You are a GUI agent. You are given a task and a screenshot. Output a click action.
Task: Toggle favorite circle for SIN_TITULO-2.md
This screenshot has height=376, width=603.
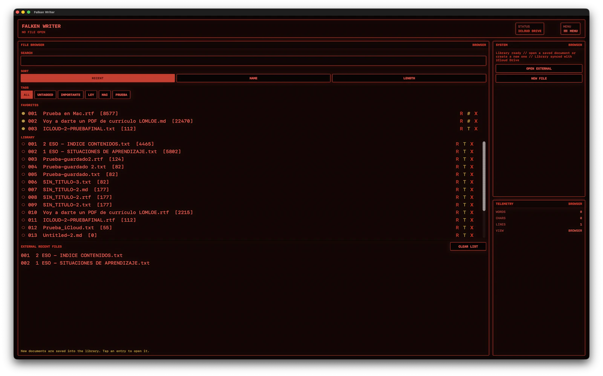(x=23, y=190)
